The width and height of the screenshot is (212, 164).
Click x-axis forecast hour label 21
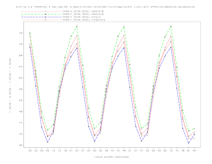[x=71, y=151]
